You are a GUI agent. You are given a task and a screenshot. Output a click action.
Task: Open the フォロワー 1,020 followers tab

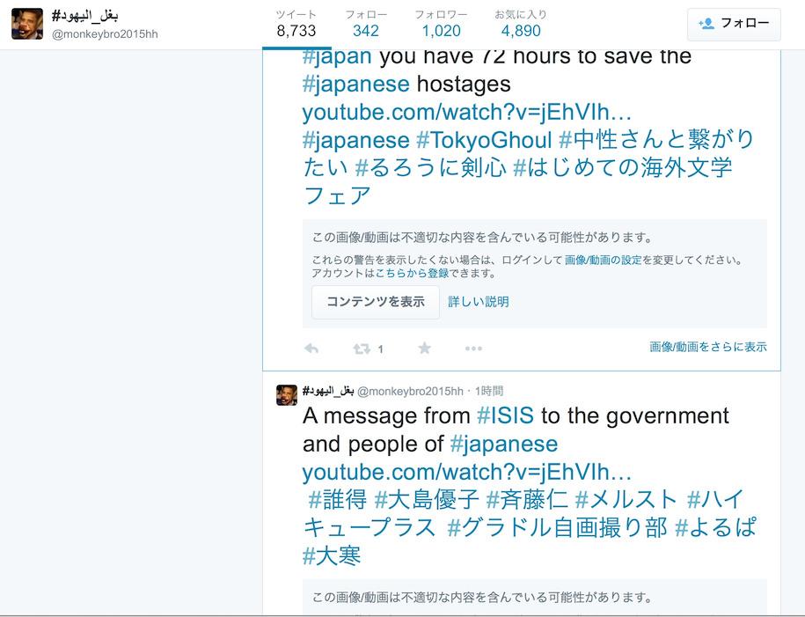441,24
